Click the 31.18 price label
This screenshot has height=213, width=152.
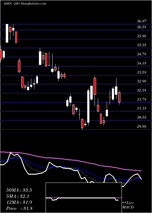click(x=141, y=108)
